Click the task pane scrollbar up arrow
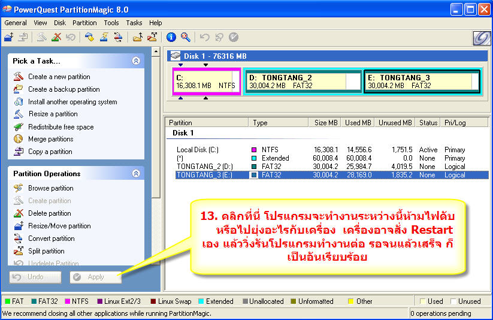This screenshot has width=493, height=320. [156, 52]
